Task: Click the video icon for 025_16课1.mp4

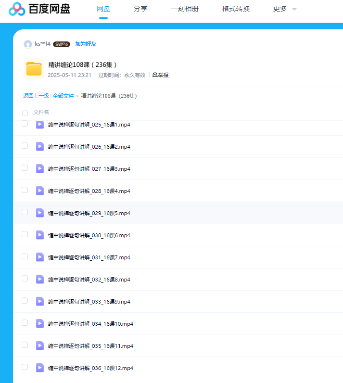Action: click(x=40, y=125)
